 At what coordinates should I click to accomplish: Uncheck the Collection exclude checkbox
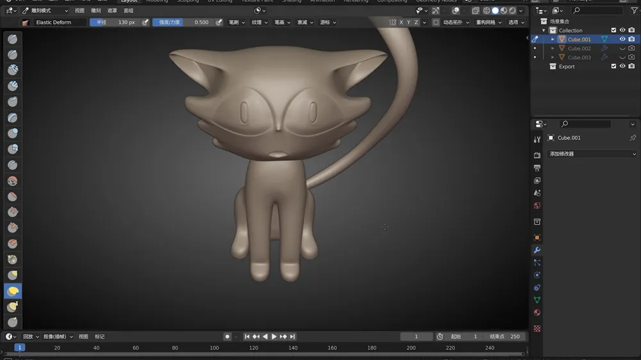(x=613, y=30)
